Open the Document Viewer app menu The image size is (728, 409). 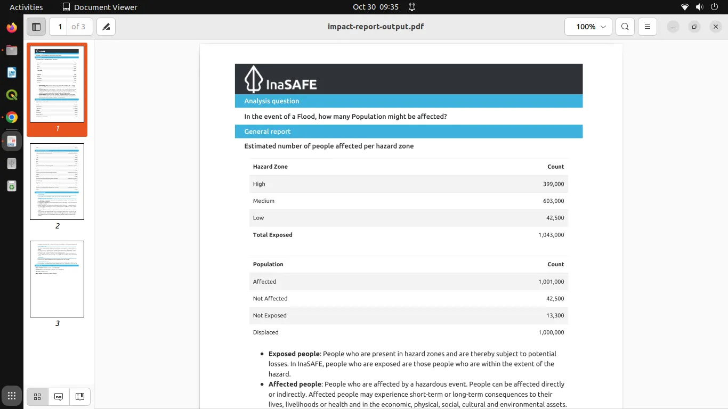[100, 7]
